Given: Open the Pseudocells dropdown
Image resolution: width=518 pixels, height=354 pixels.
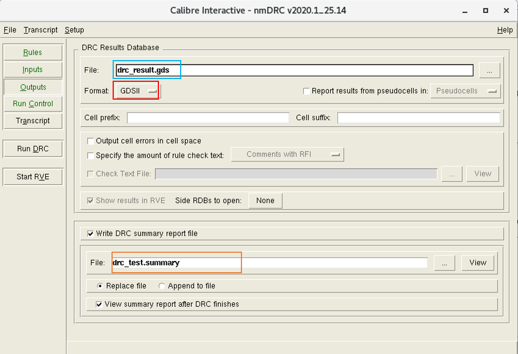Looking at the screenshot, I should click(x=465, y=91).
